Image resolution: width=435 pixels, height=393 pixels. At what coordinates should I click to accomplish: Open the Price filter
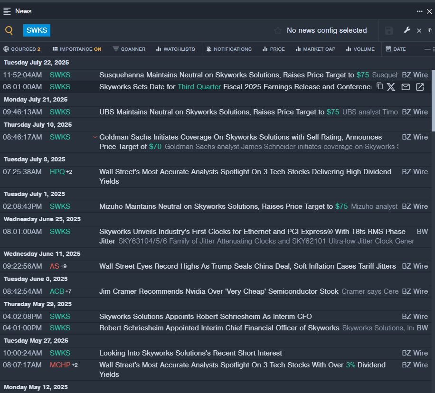coord(274,49)
